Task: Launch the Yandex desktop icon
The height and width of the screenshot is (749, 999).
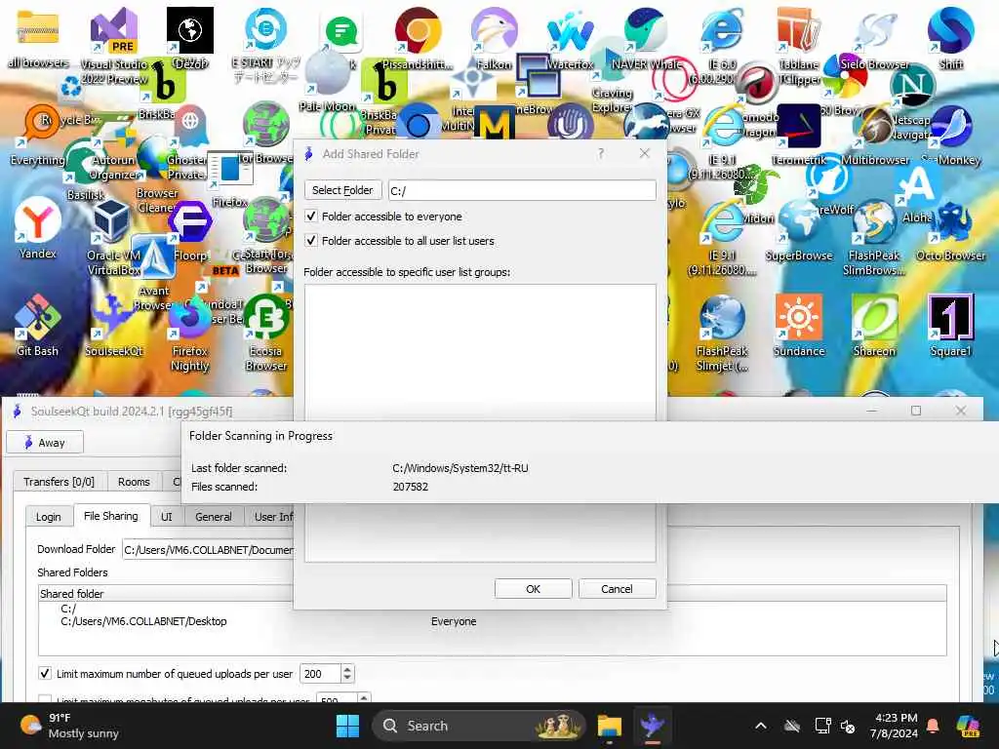Action: tap(38, 227)
